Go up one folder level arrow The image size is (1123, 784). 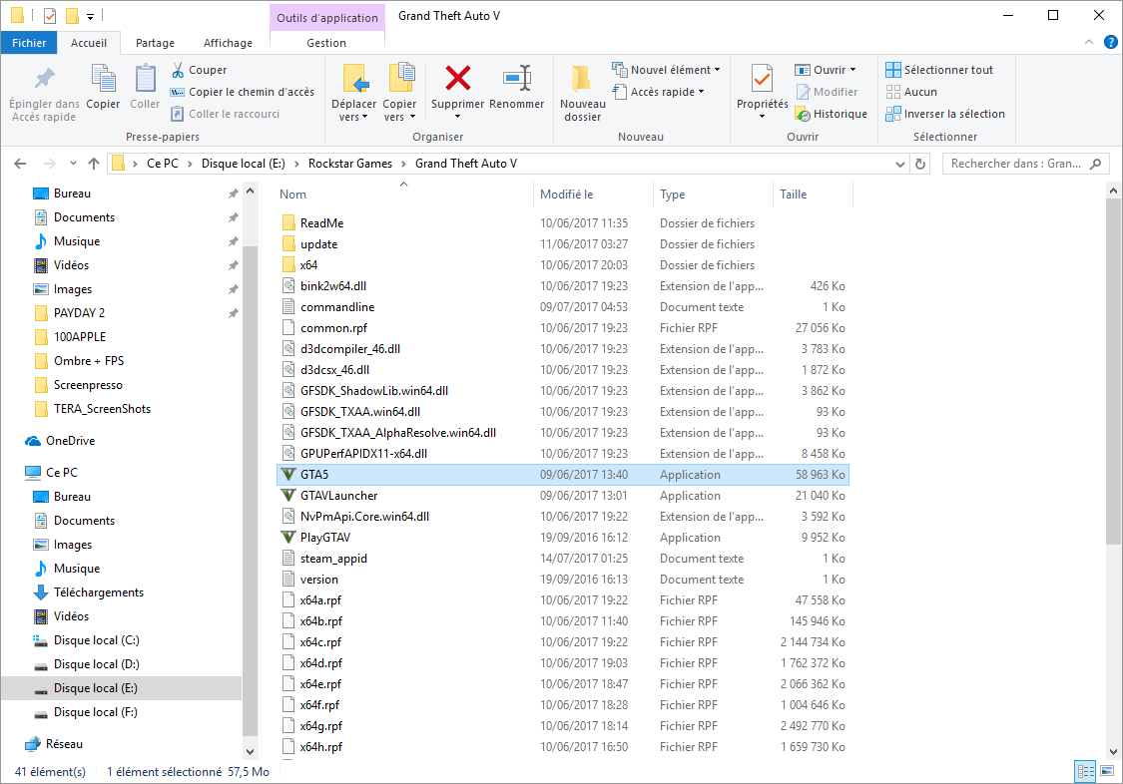pyautogui.click(x=94, y=164)
